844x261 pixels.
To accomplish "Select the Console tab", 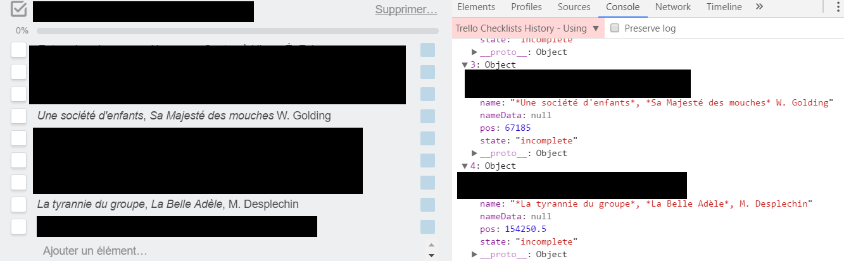I will click(x=622, y=7).
